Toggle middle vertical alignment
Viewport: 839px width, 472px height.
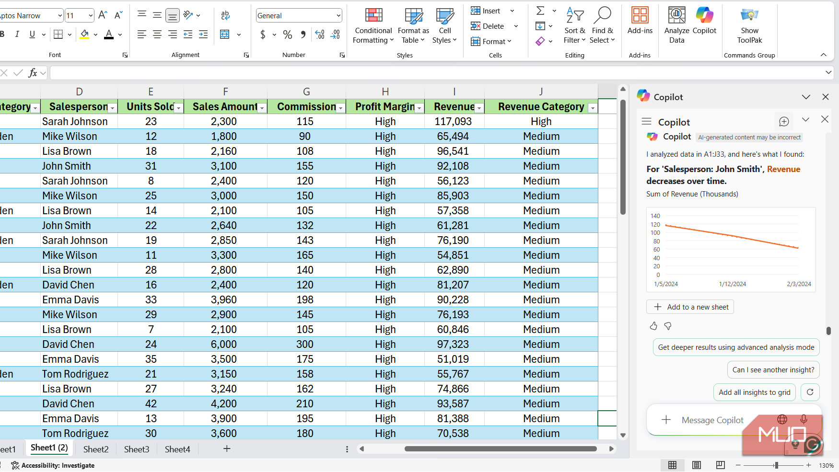(x=157, y=15)
